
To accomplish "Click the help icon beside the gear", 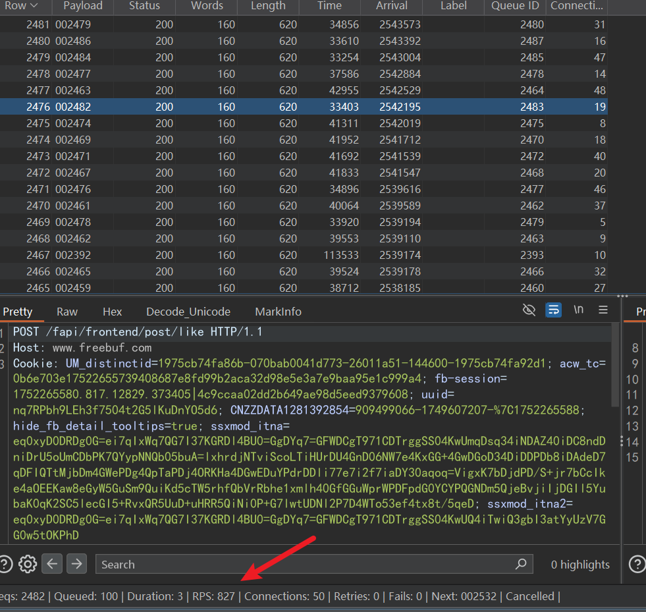I will tap(5, 564).
